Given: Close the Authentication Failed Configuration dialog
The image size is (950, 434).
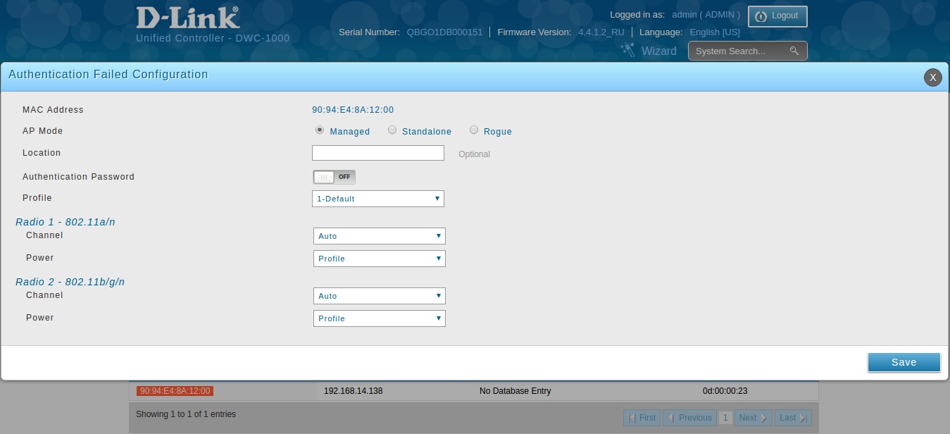Looking at the screenshot, I should pos(932,77).
